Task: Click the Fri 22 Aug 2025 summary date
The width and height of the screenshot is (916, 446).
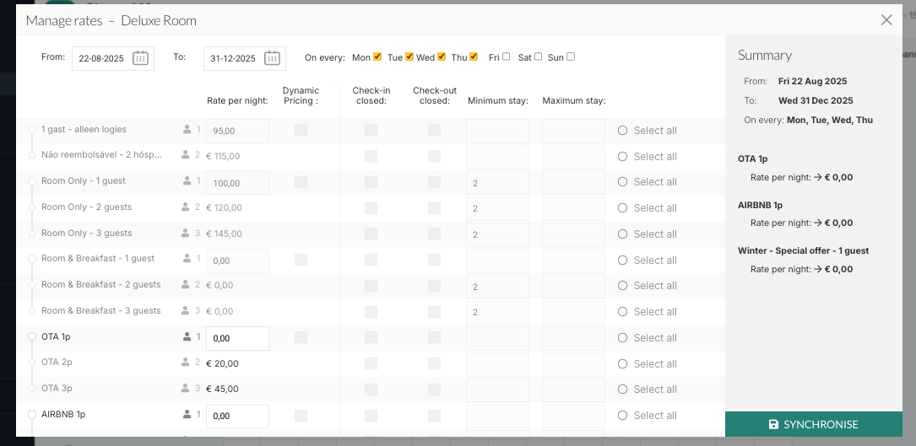Action: (813, 81)
